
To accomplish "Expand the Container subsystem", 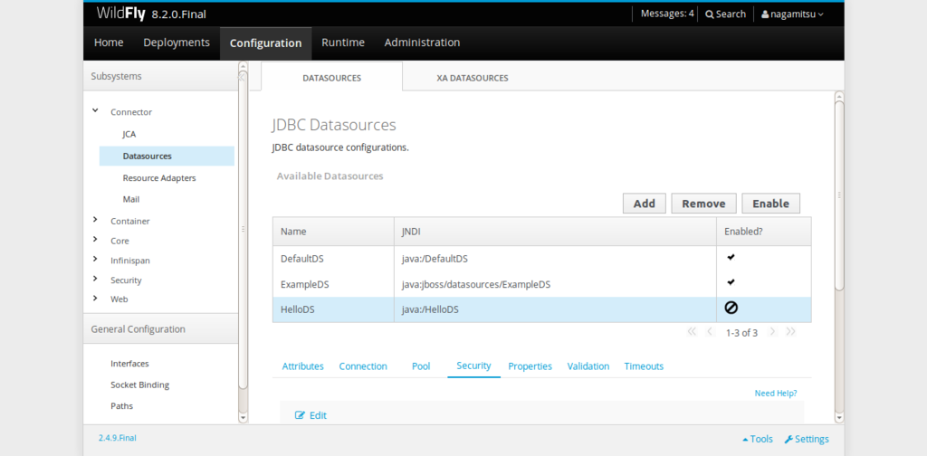I will [95, 220].
